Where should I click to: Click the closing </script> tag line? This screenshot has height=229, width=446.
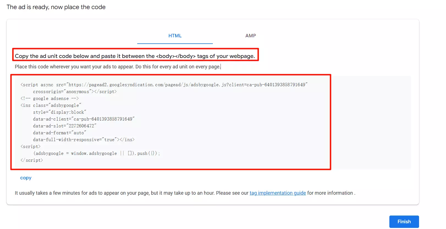coord(32,160)
